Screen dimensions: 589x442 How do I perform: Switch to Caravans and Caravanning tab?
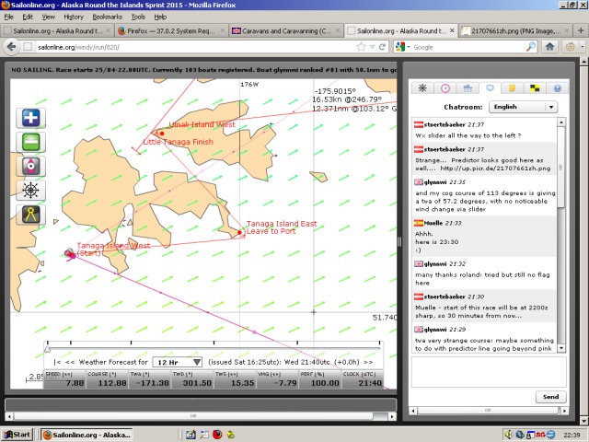pyautogui.click(x=286, y=30)
